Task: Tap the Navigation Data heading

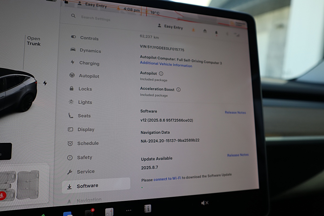Action: 155,133
